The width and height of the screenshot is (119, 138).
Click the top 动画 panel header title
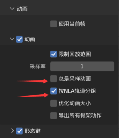pyautogui.click(x=22, y=9)
